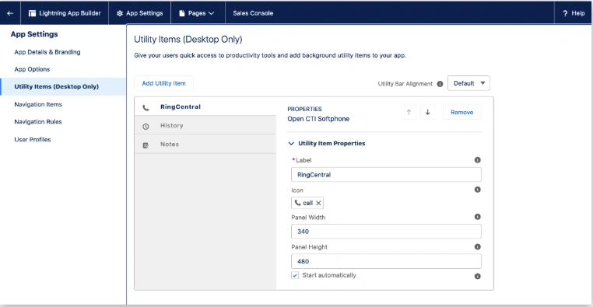
Task: Select the Notes utility item
Action: click(205, 145)
